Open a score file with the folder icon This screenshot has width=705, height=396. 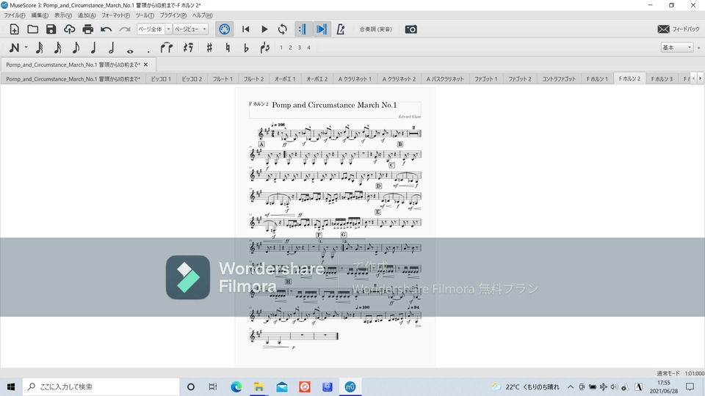[33, 29]
